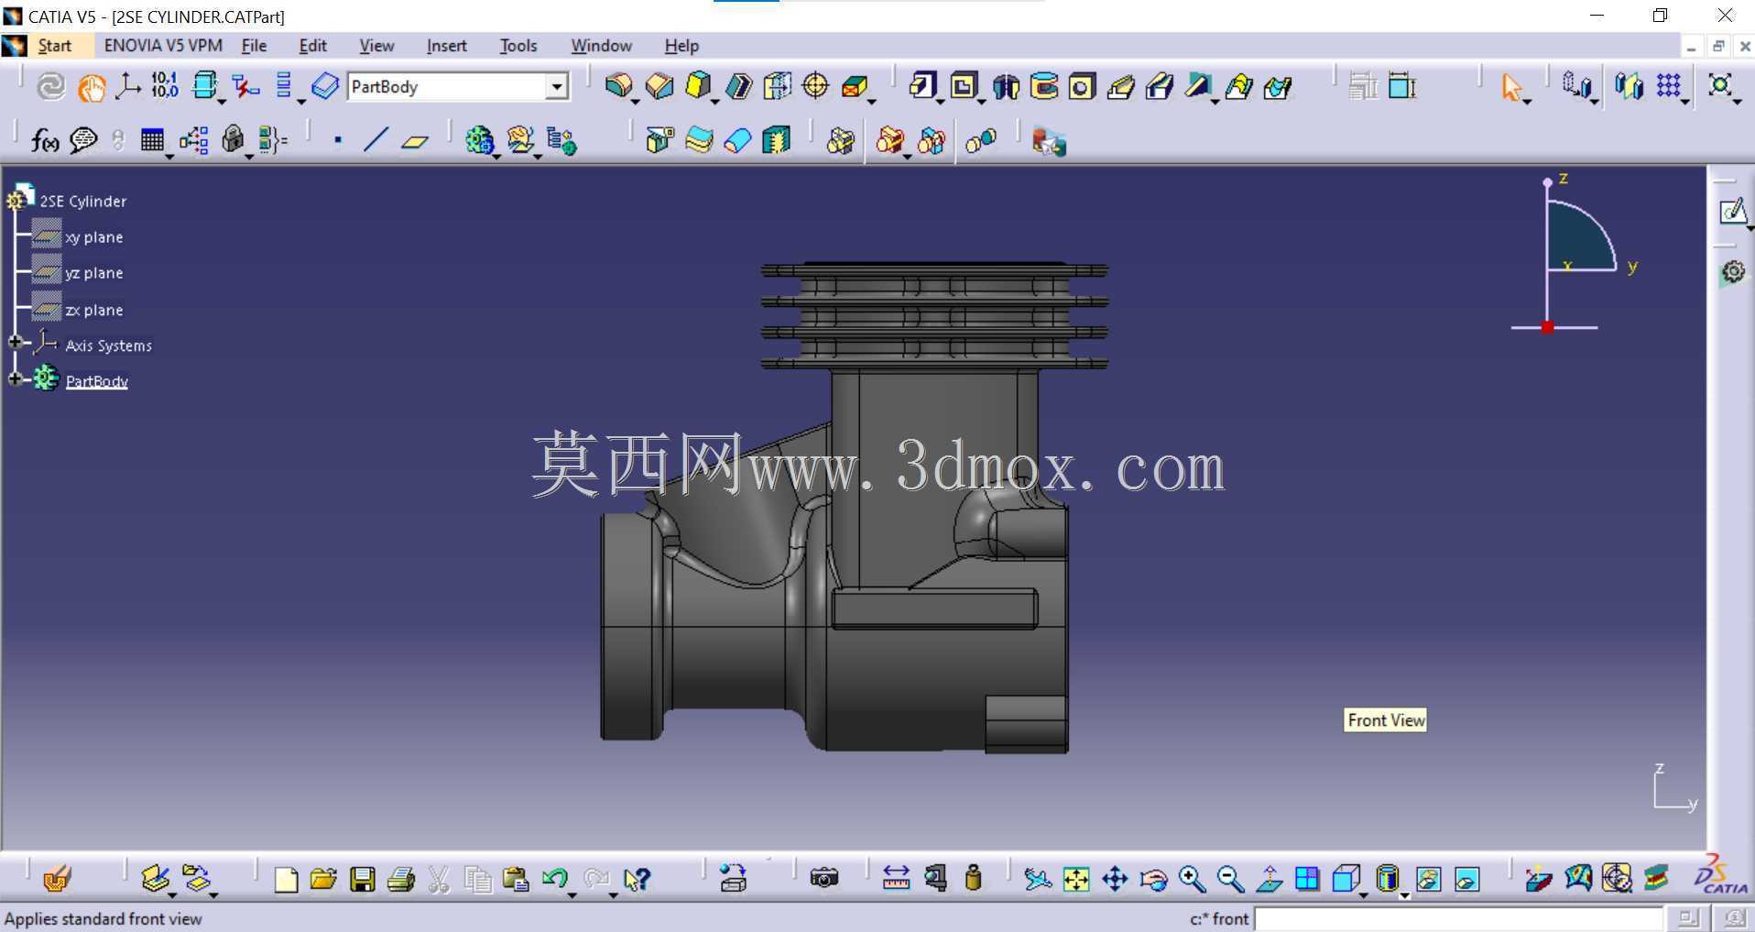Click the Zoom In magnifier icon
Screen dimensions: 1755x932
coord(1192,879)
